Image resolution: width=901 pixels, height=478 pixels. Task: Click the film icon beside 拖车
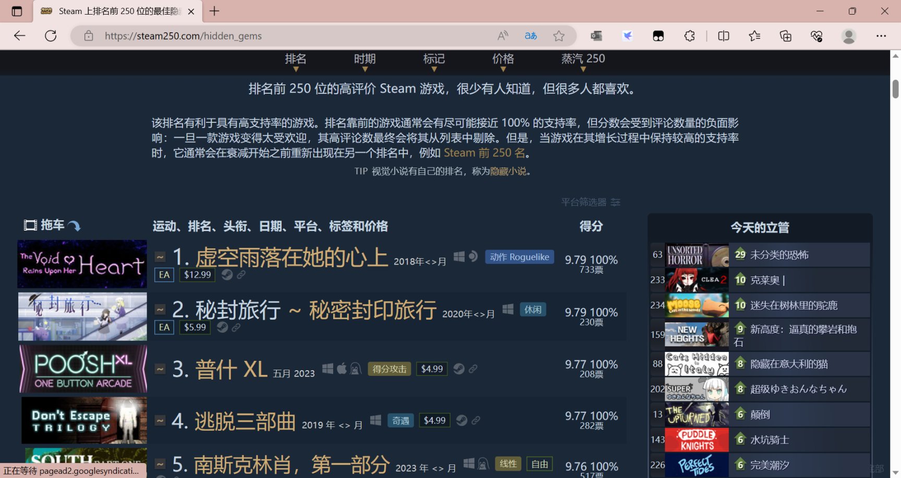click(30, 225)
